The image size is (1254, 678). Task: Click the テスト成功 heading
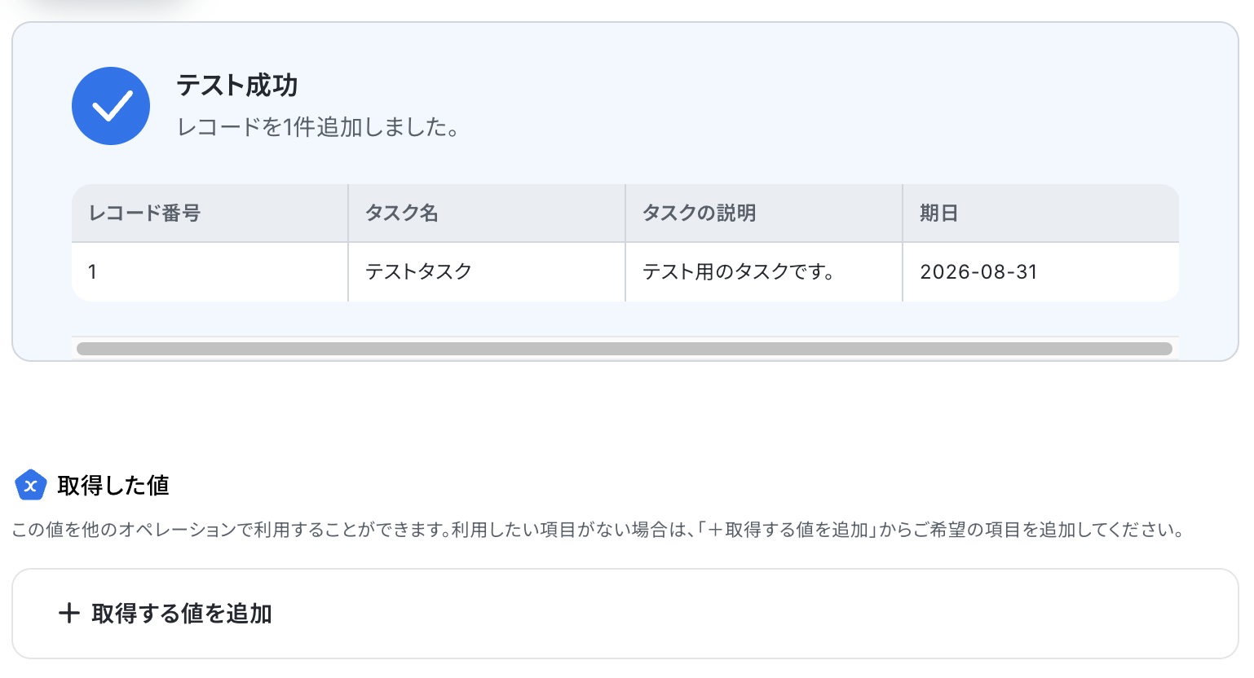(237, 85)
